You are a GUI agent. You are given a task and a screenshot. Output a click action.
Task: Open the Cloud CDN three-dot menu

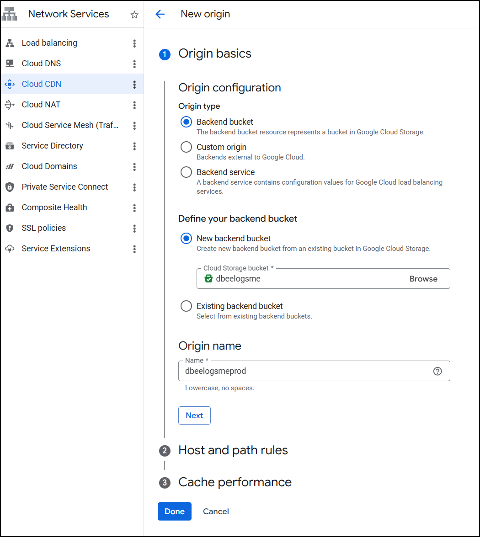[x=134, y=84]
